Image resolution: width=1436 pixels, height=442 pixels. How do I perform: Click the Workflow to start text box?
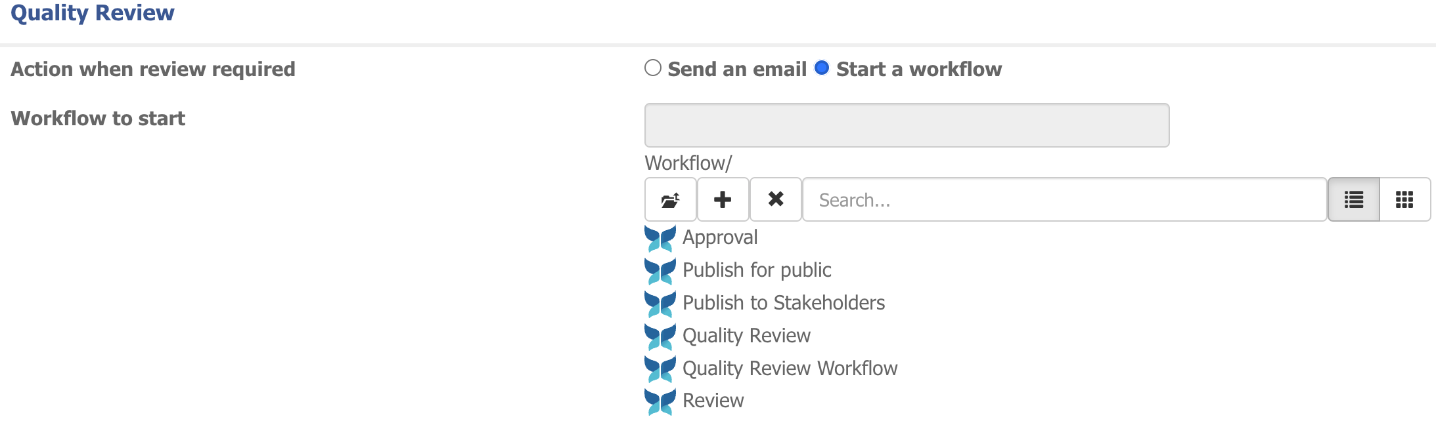pos(907,125)
